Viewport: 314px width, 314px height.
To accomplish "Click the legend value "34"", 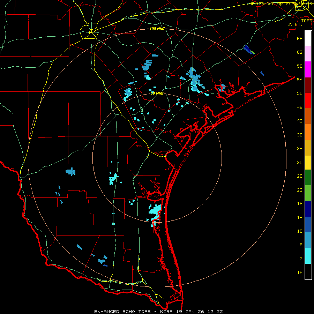I will 300,148.
